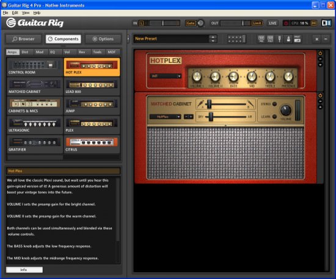Enable the Stereo switch on Matched Cabinet
This screenshot has width=336, height=279.
click(274, 104)
